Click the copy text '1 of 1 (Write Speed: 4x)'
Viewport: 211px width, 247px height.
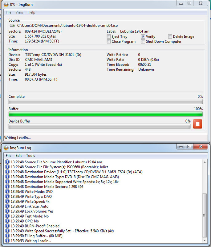[x=43, y=65]
